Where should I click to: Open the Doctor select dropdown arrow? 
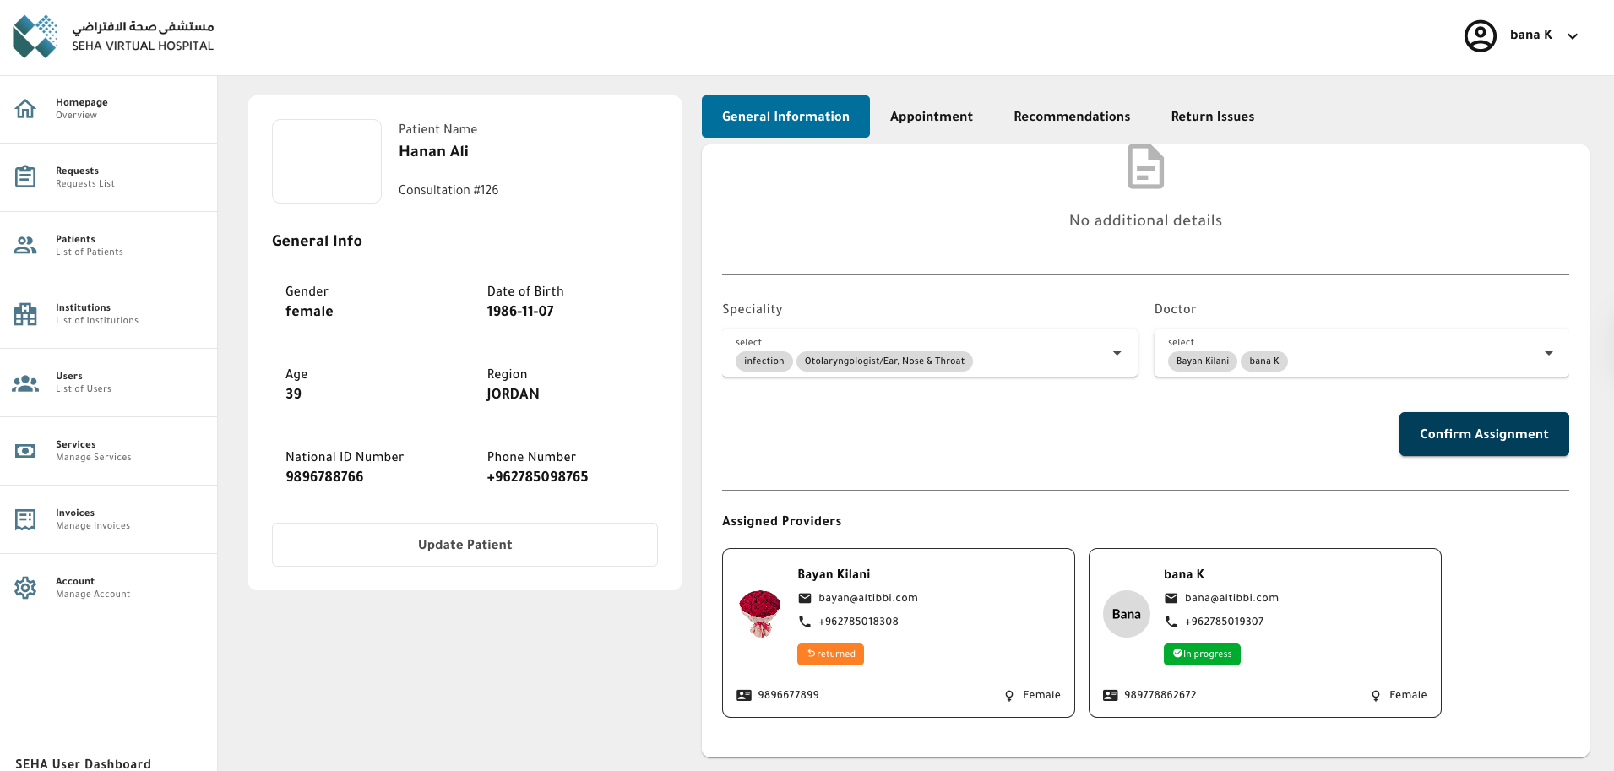click(x=1548, y=353)
